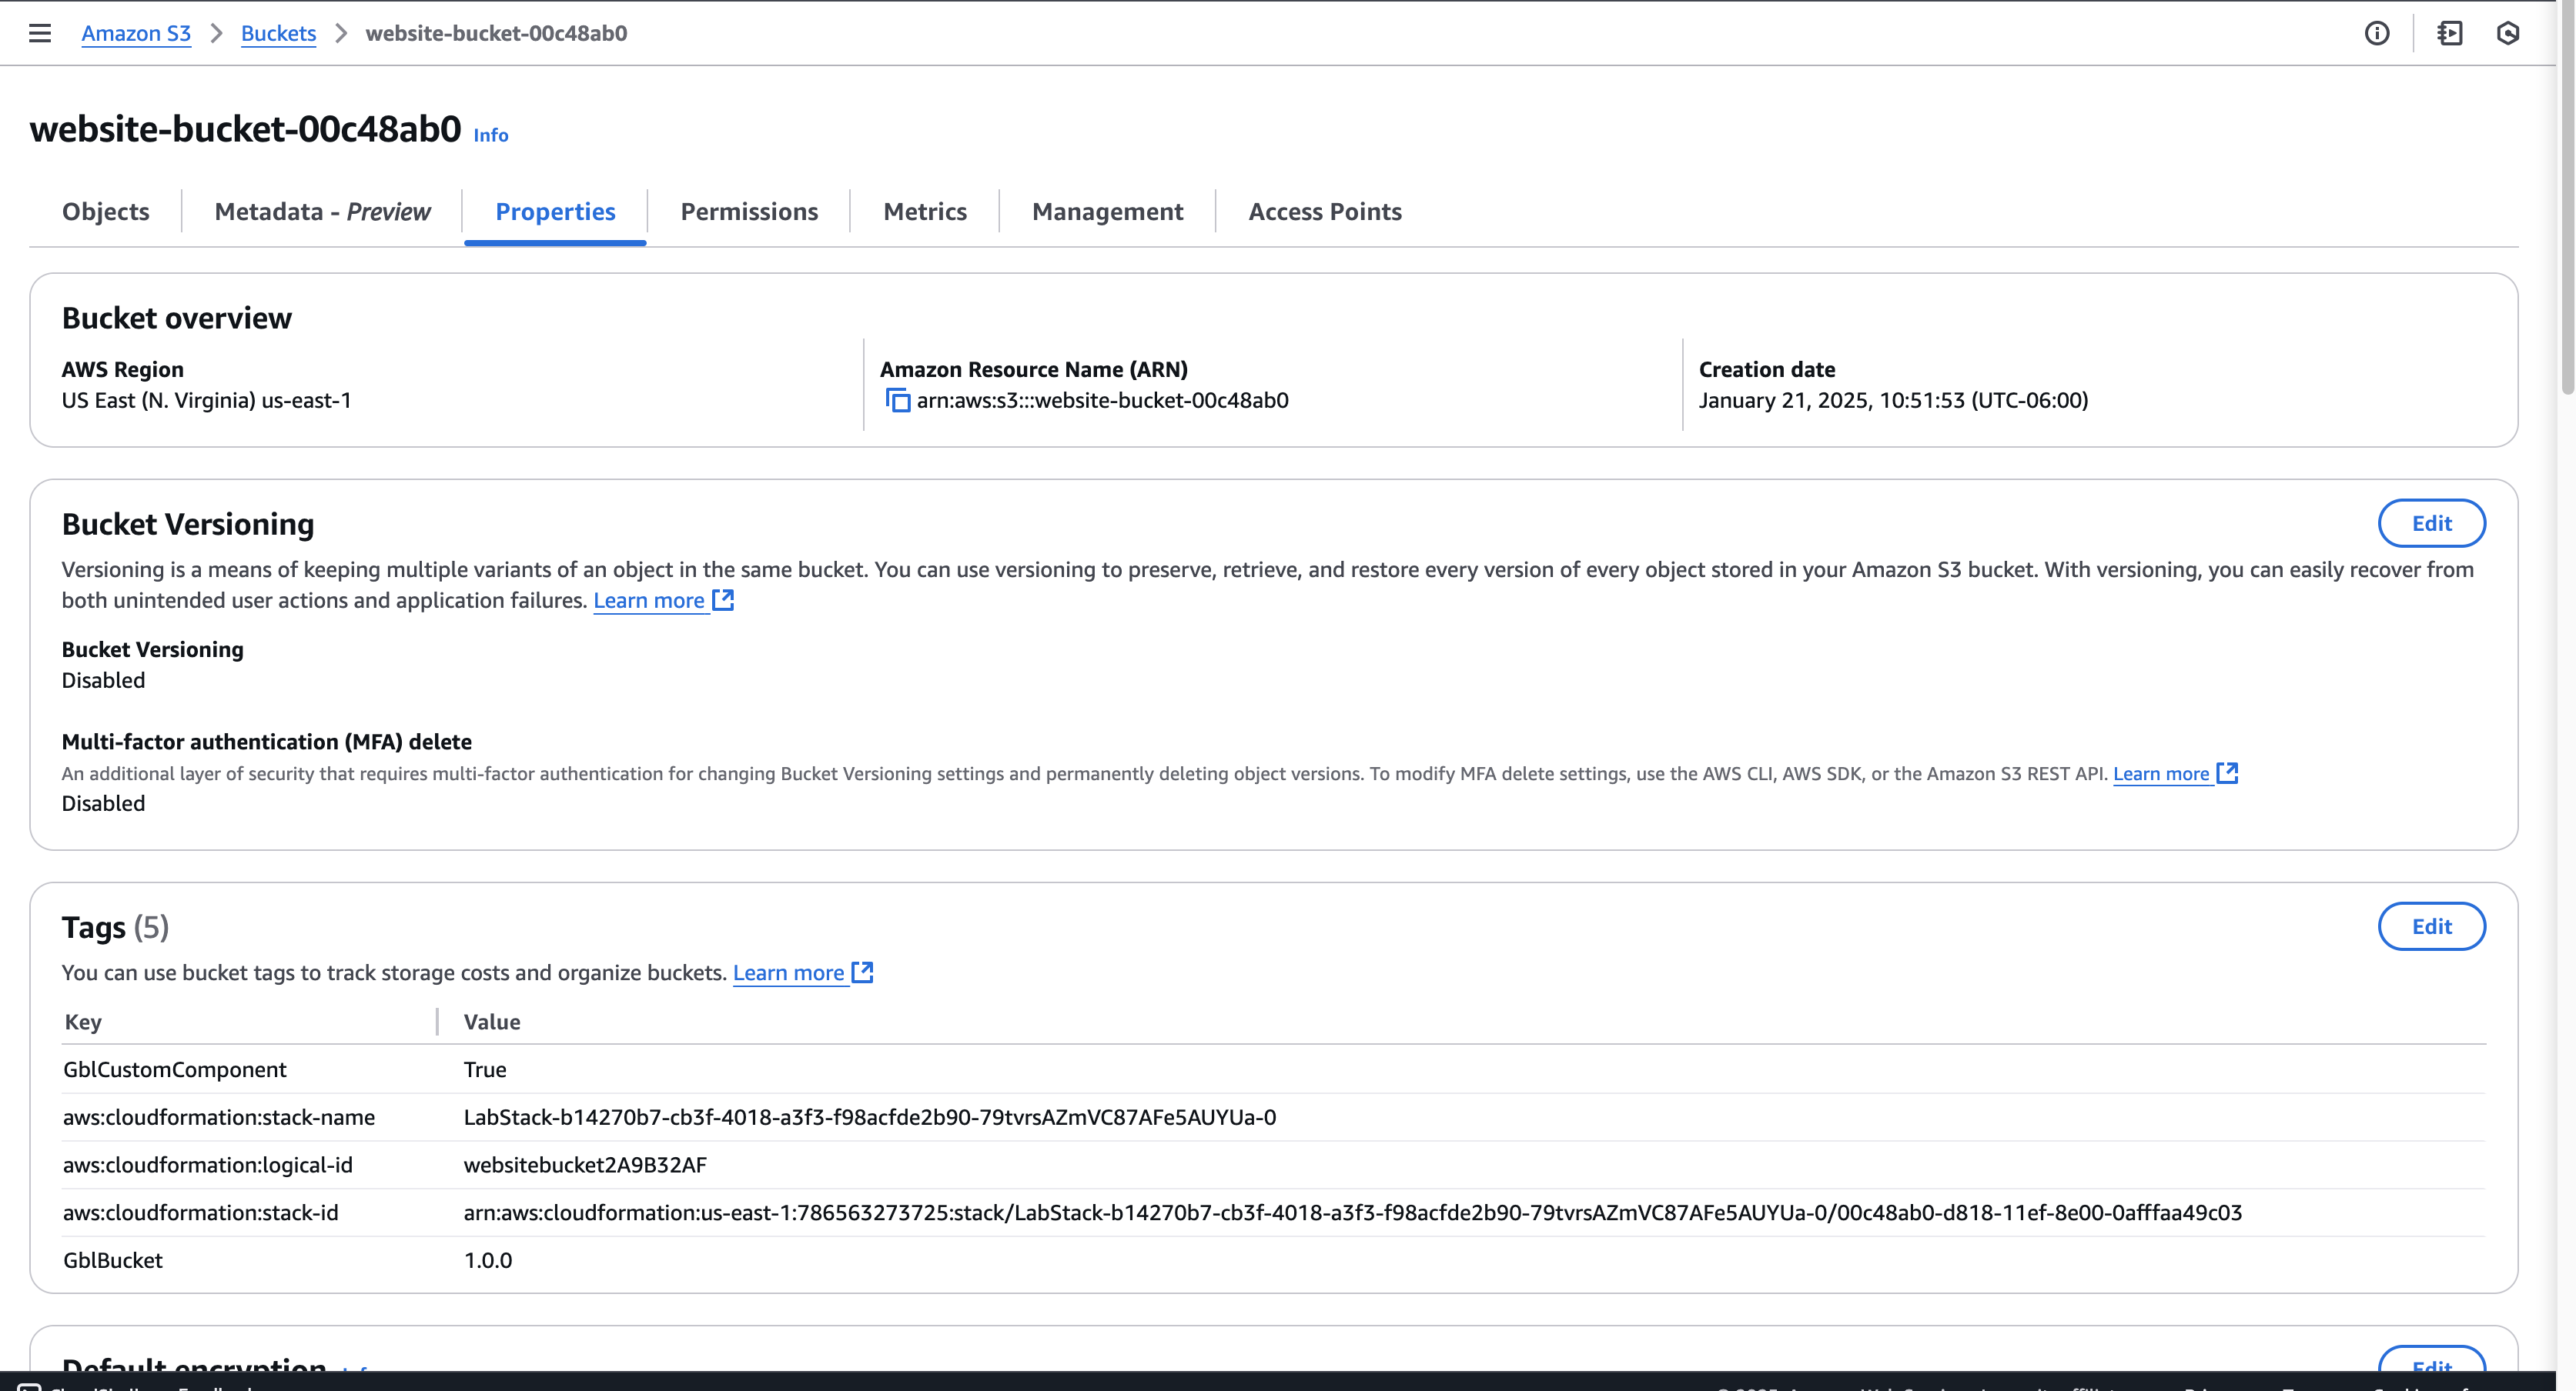Click the Bucket Versioning Disabled status
Viewport: 2576px width, 1391px height.
(x=103, y=681)
